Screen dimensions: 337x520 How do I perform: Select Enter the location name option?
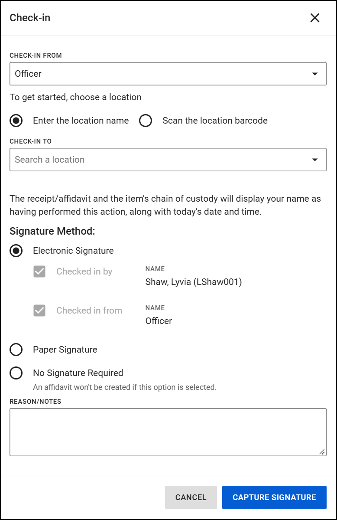click(16, 121)
